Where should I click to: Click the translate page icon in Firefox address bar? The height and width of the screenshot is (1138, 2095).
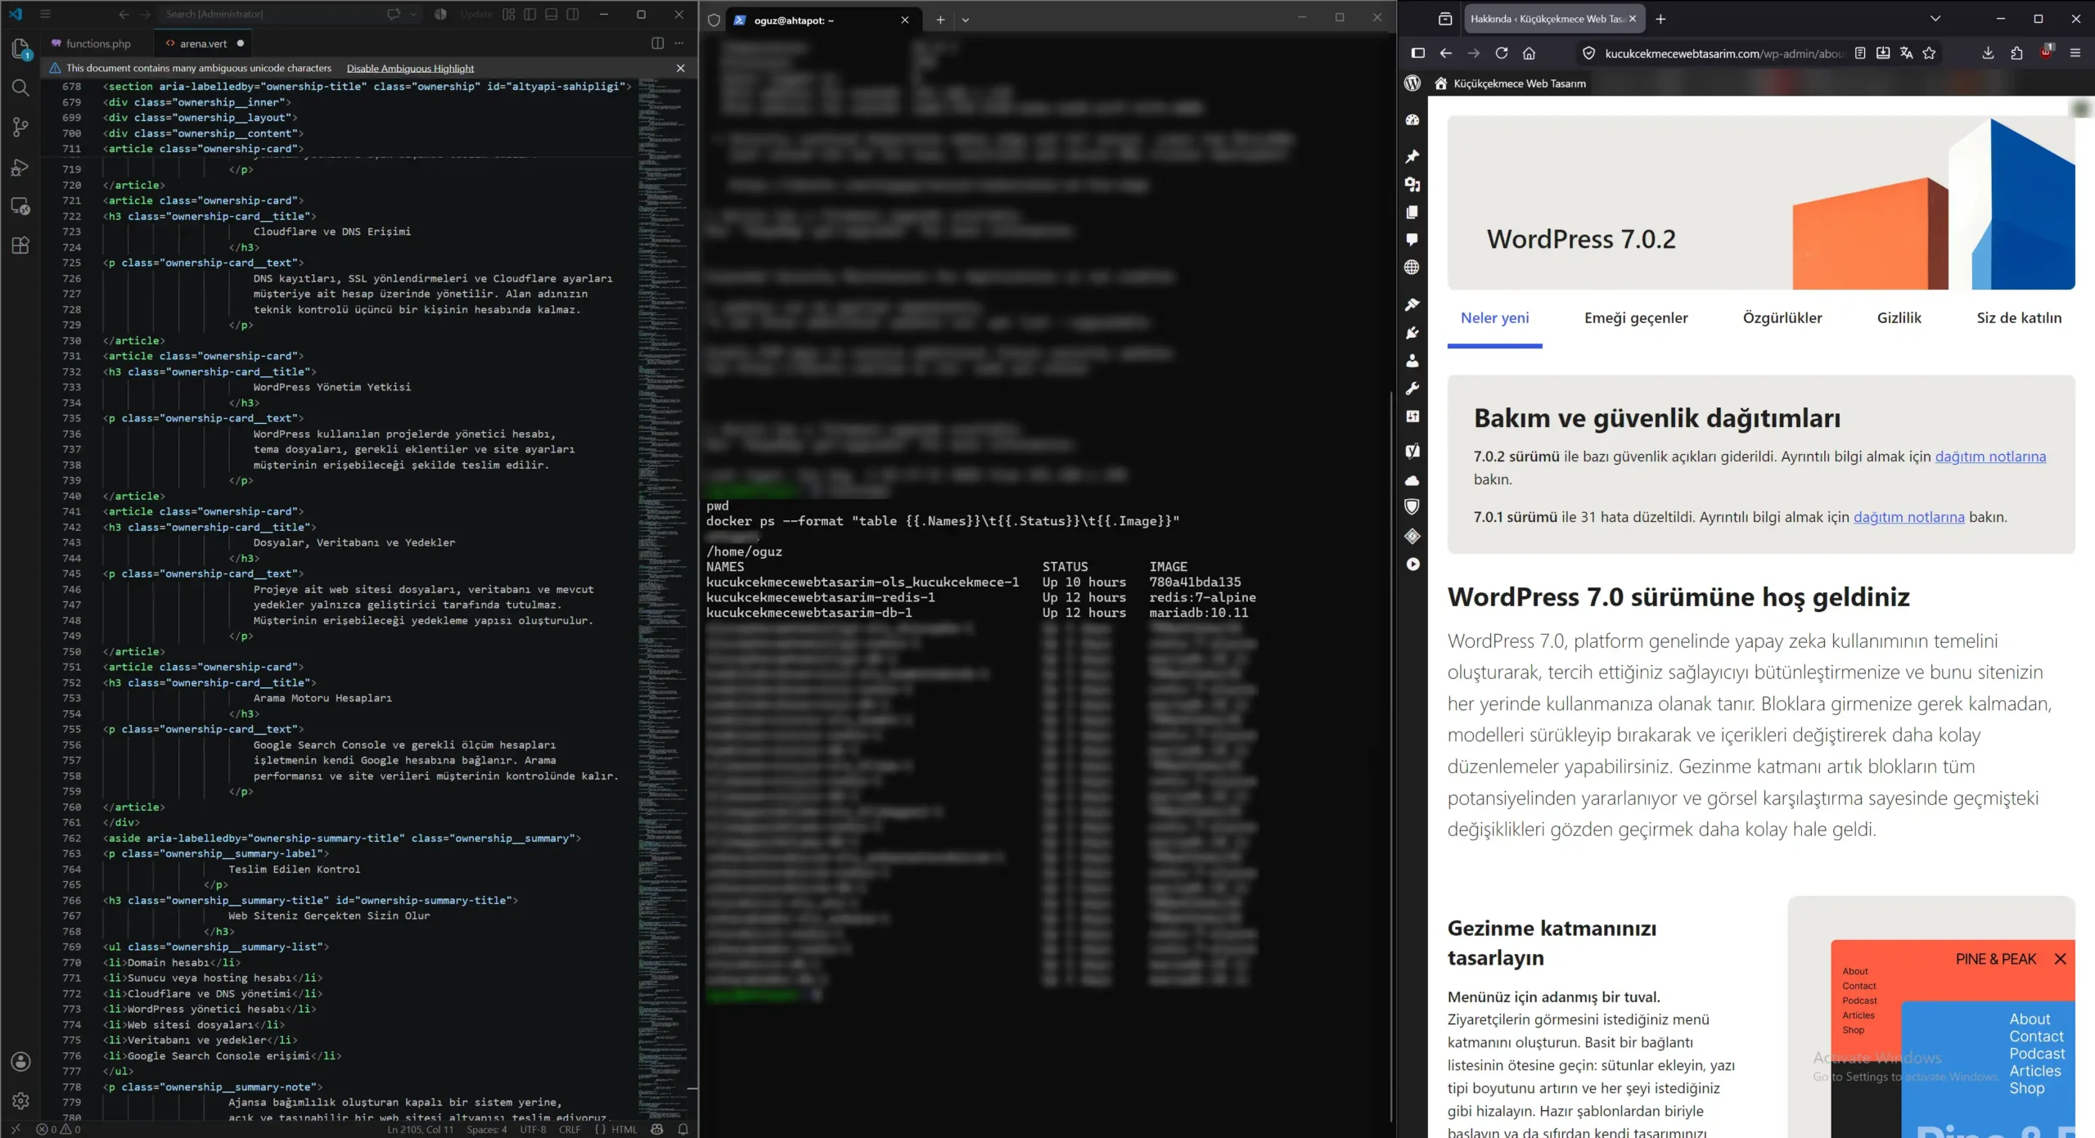[1906, 53]
